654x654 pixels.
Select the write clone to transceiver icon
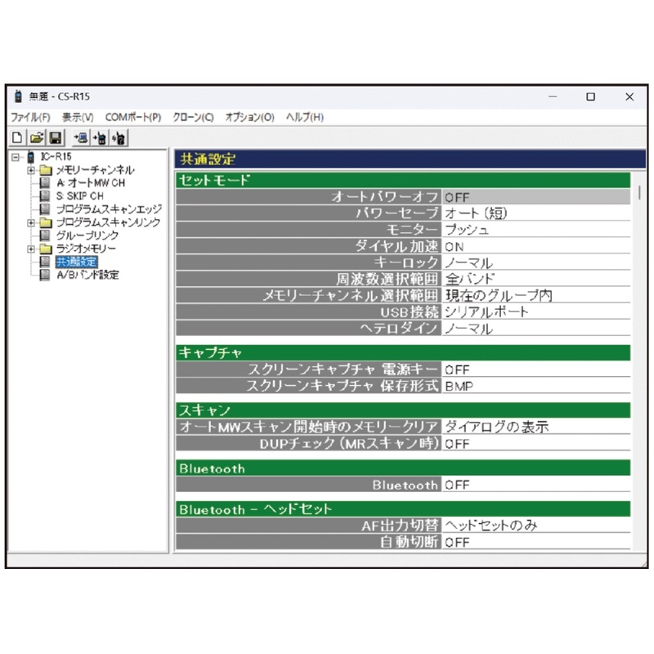point(101,137)
